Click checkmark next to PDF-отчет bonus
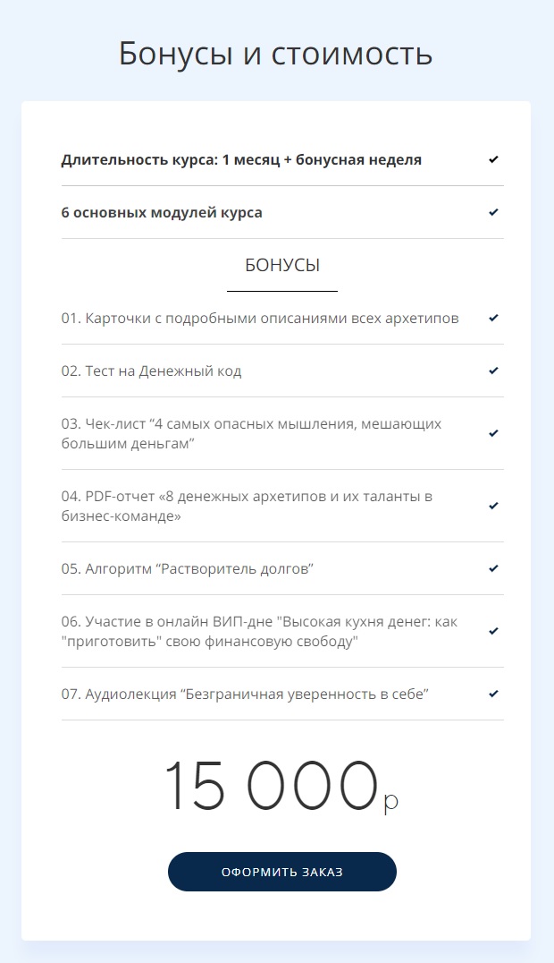Viewport: 554px width, 963px height. click(493, 506)
